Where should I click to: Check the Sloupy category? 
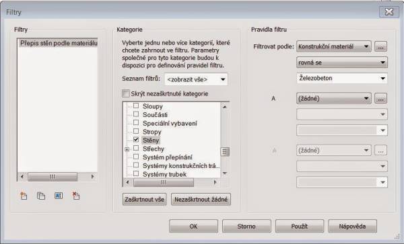[x=136, y=106]
